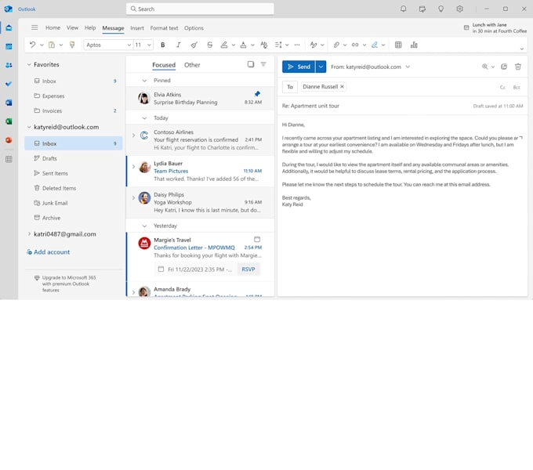Open the Send options dropdown arrow
This screenshot has height=470, width=533.
(x=321, y=67)
